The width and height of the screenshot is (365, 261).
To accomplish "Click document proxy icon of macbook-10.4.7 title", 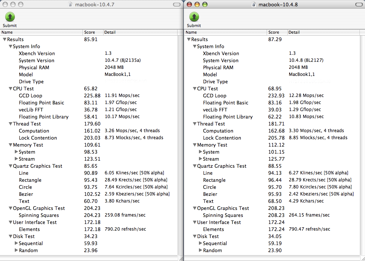I will click(x=70, y=4).
